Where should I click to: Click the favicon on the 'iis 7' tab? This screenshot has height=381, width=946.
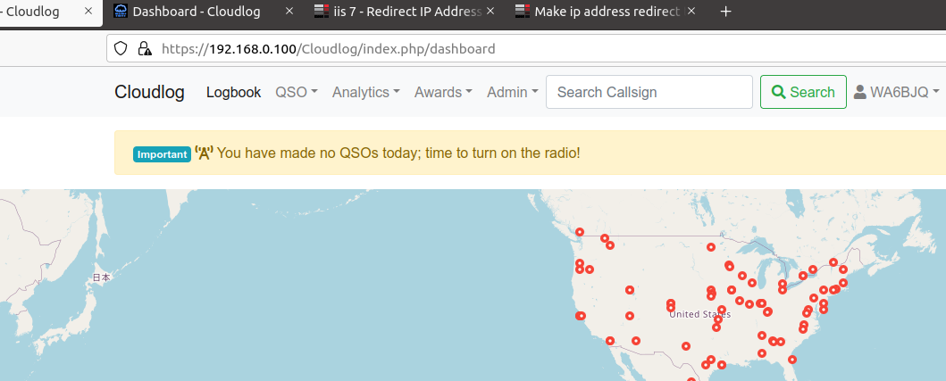322,11
